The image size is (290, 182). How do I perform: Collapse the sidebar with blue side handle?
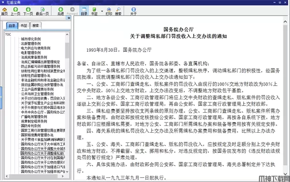click(x=1, y=98)
